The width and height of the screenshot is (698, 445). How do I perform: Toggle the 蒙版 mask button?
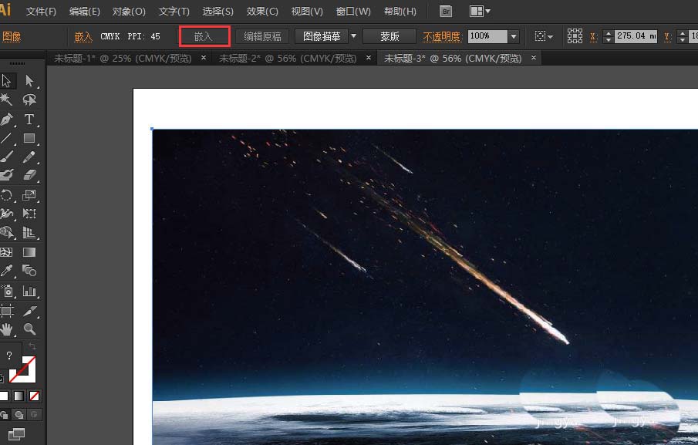point(388,36)
